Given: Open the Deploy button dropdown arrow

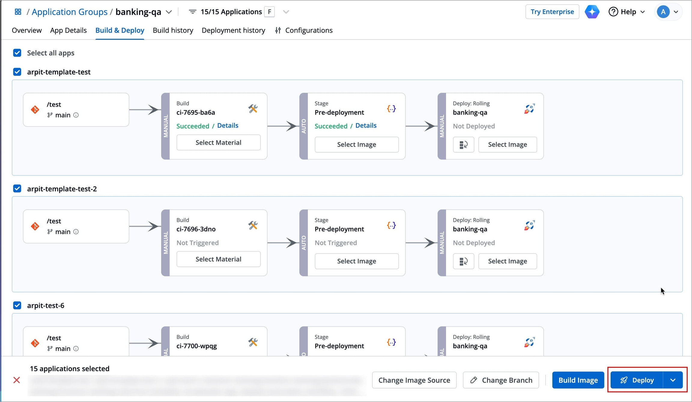Looking at the screenshot, I should (673, 380).
